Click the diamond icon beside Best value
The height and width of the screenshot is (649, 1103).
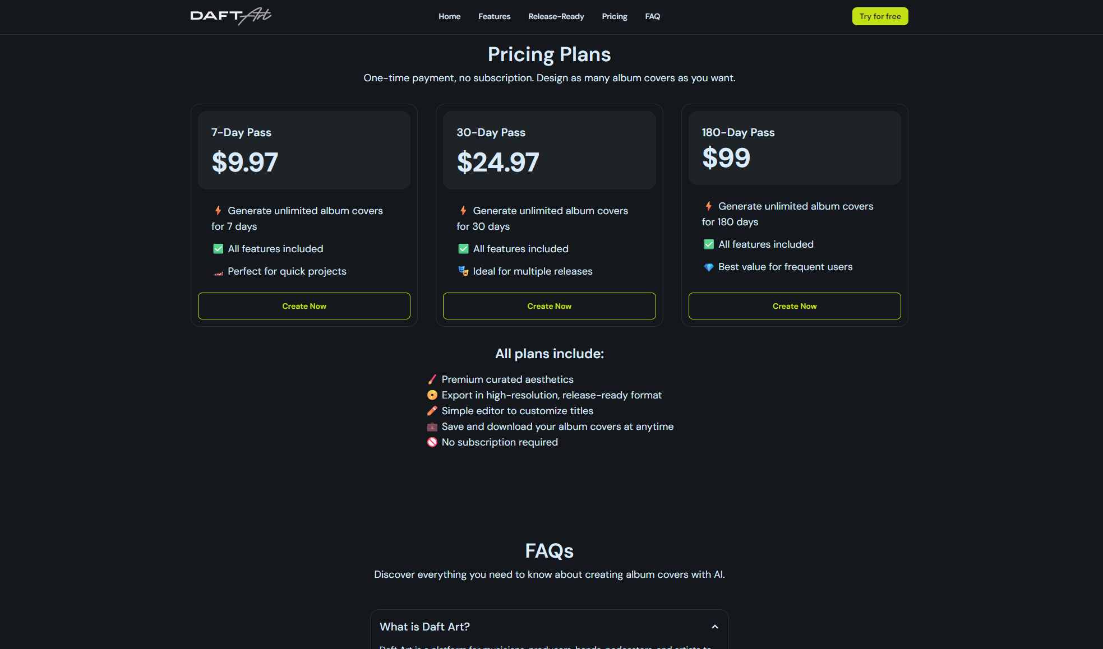pyautogui.click(x=709, y=267)
